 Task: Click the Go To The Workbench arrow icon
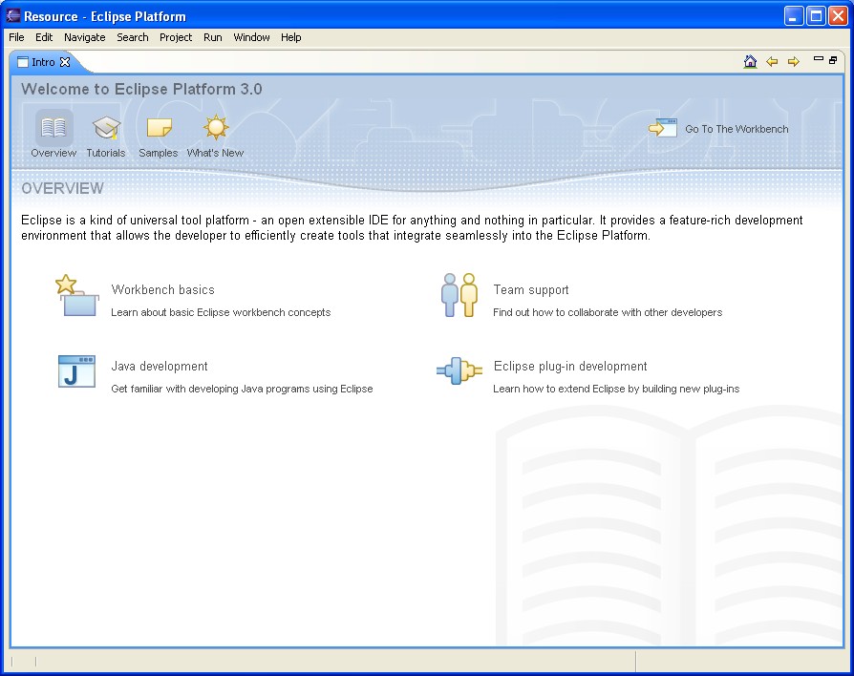click(x=662, y=129)
